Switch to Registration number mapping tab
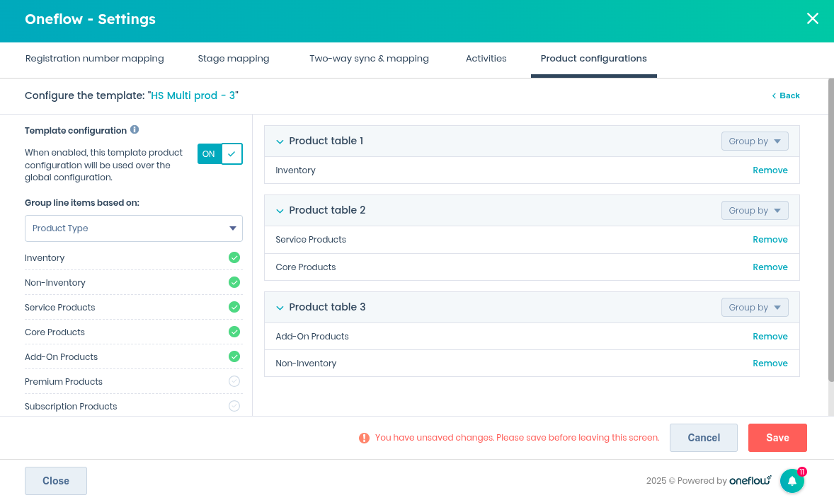The height and width of the screenshot is (500, 834). point(95,59)
